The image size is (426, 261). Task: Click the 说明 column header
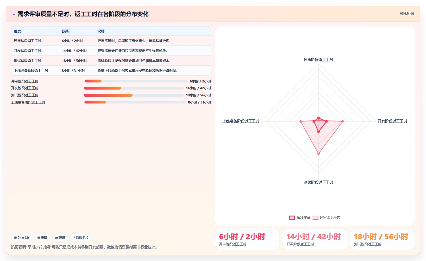tap(101, 31)
